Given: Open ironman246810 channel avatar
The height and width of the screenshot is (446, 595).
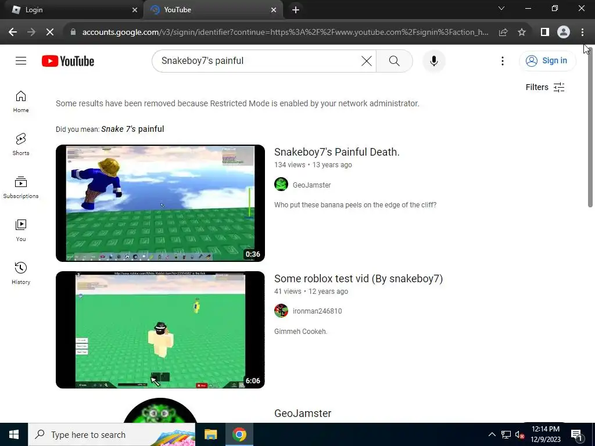Looking at the screenshot, I should pyautogui.click(x=281, y=311).
